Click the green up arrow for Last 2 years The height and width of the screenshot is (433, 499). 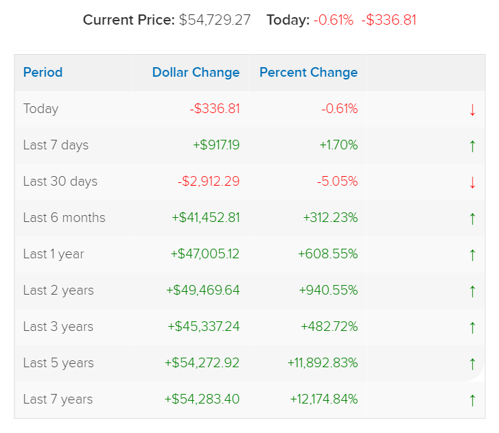472,291
